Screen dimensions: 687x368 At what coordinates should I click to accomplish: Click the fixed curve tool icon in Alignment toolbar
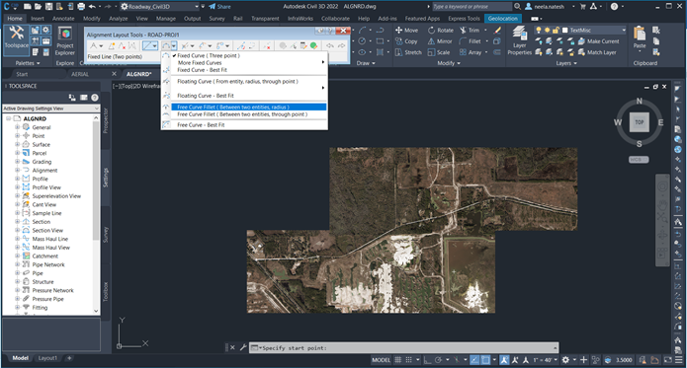coord(166,45)
